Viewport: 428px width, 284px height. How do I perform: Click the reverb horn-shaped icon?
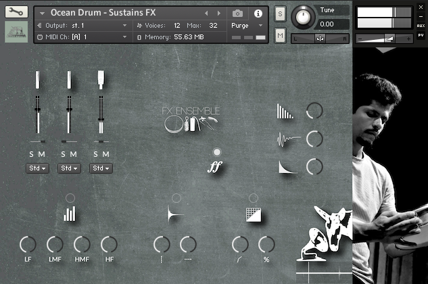pyautogui.click(x=176, y=214)
